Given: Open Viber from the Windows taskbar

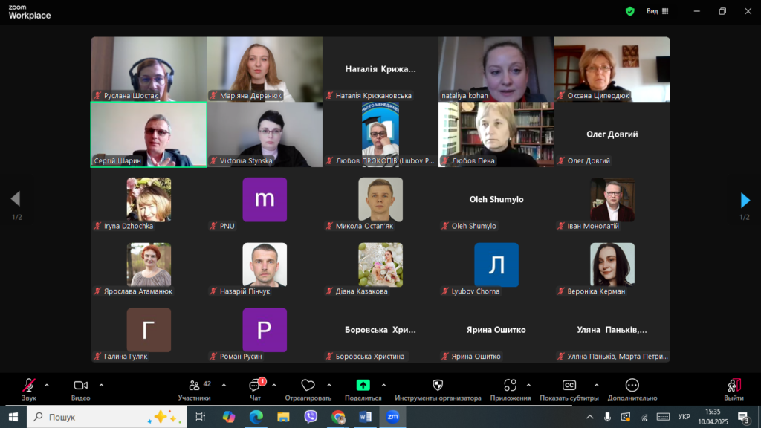Looking at the screenshot, I should [x=311, y=417].
